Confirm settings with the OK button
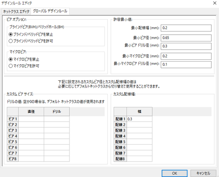The image size is (219, 177). pyautogui.click(x=174, y=173)
